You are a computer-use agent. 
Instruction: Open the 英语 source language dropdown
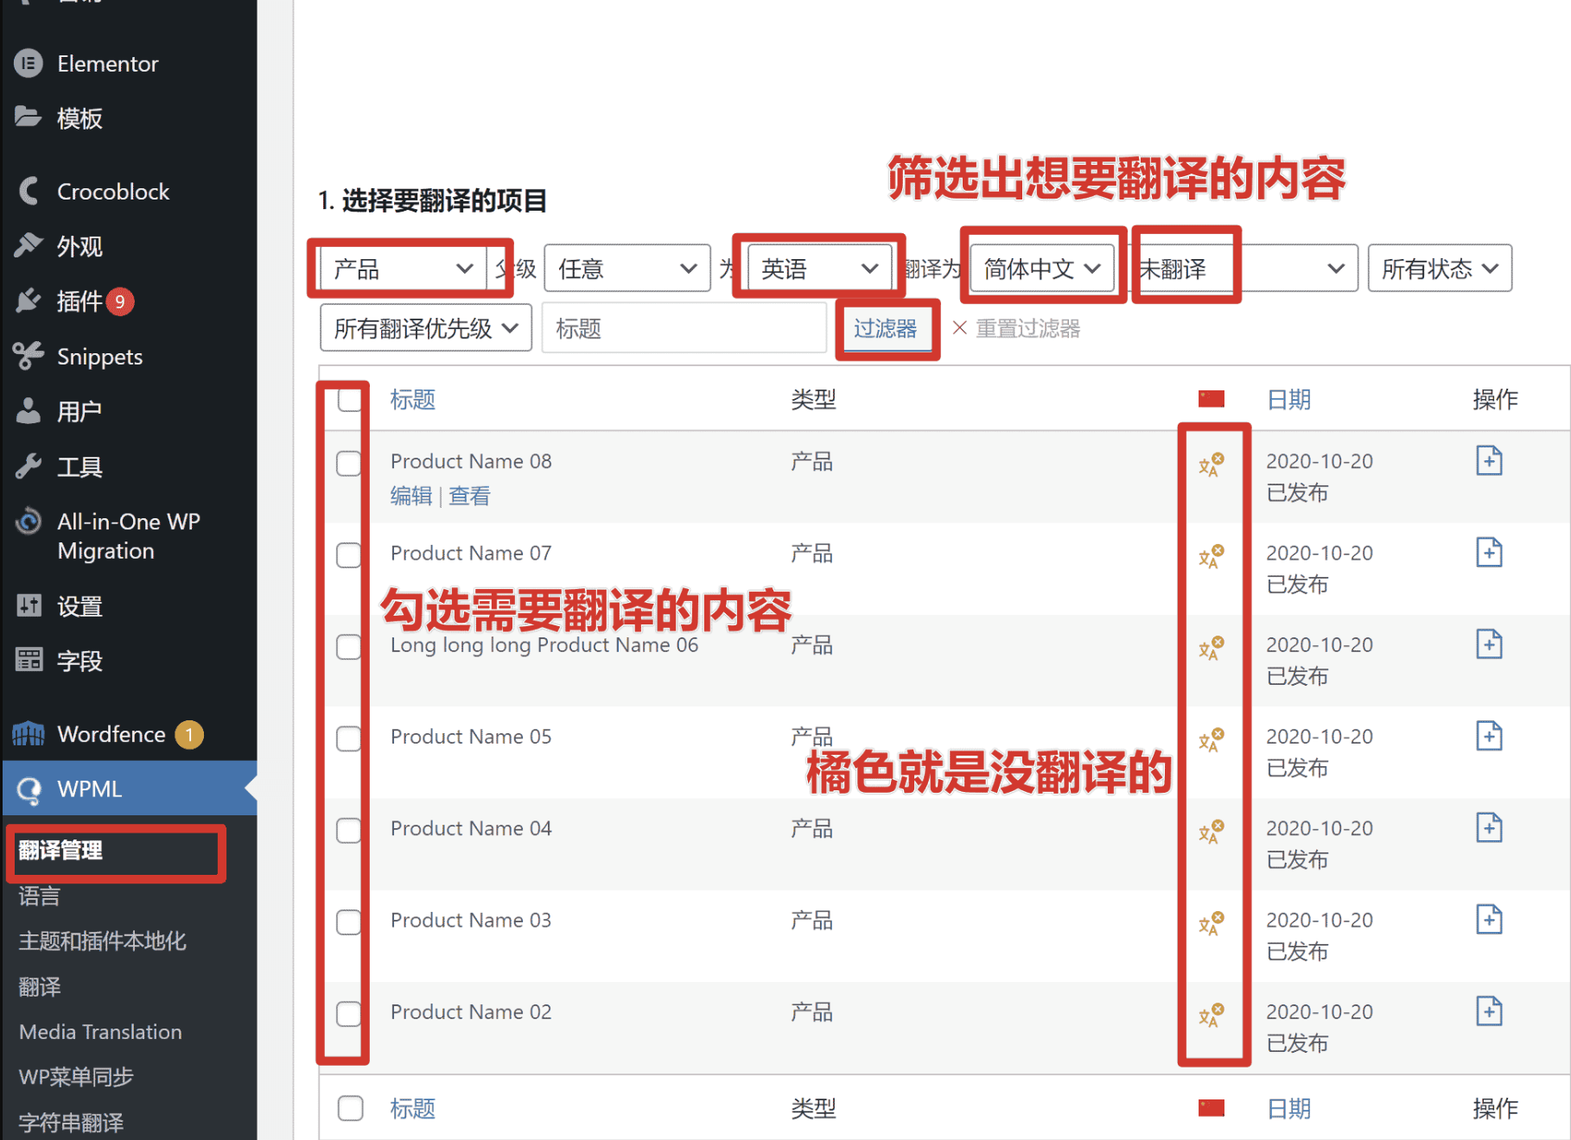(x=817, y=268)
